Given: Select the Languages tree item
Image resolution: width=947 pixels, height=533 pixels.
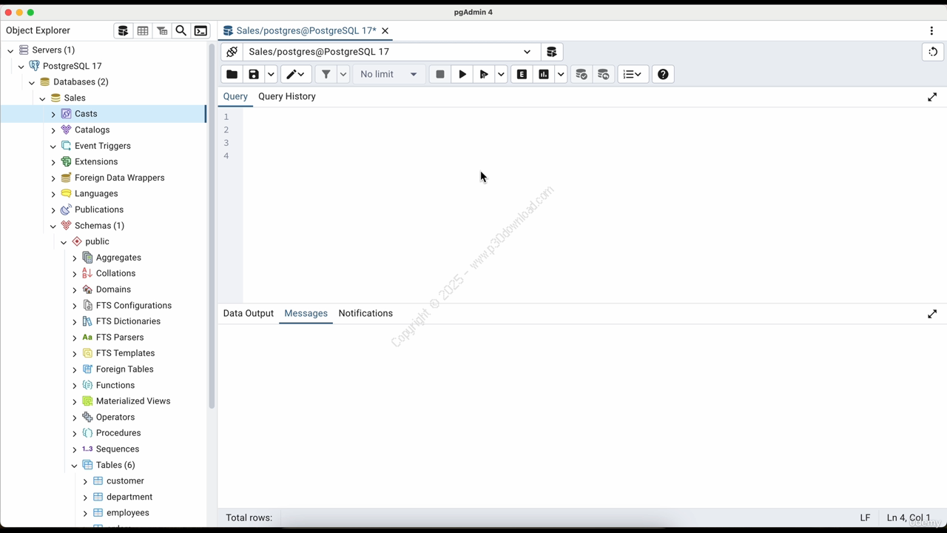Looking at the screenshot, I should tap(96, 193).
